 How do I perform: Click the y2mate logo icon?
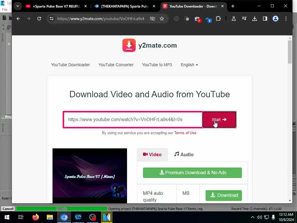point(129,45)
